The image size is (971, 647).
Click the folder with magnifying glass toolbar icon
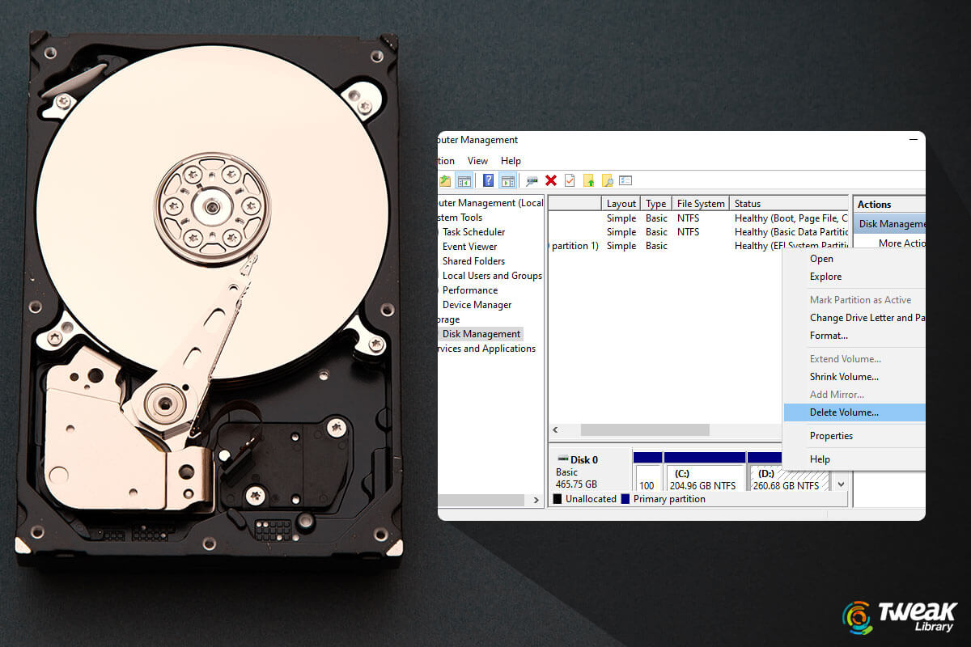point(607,180)
